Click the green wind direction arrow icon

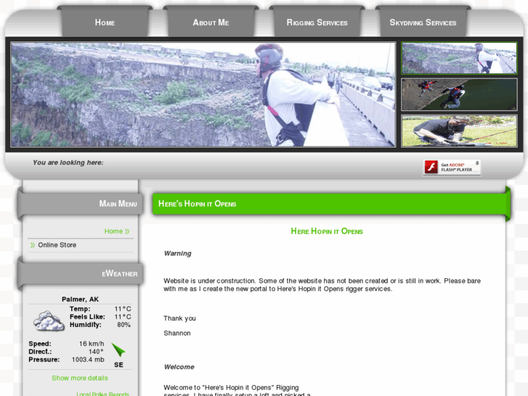(118, 349)
